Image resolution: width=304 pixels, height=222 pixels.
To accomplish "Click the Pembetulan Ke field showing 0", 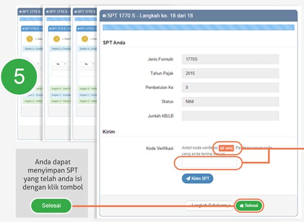I will coord(230,87).
